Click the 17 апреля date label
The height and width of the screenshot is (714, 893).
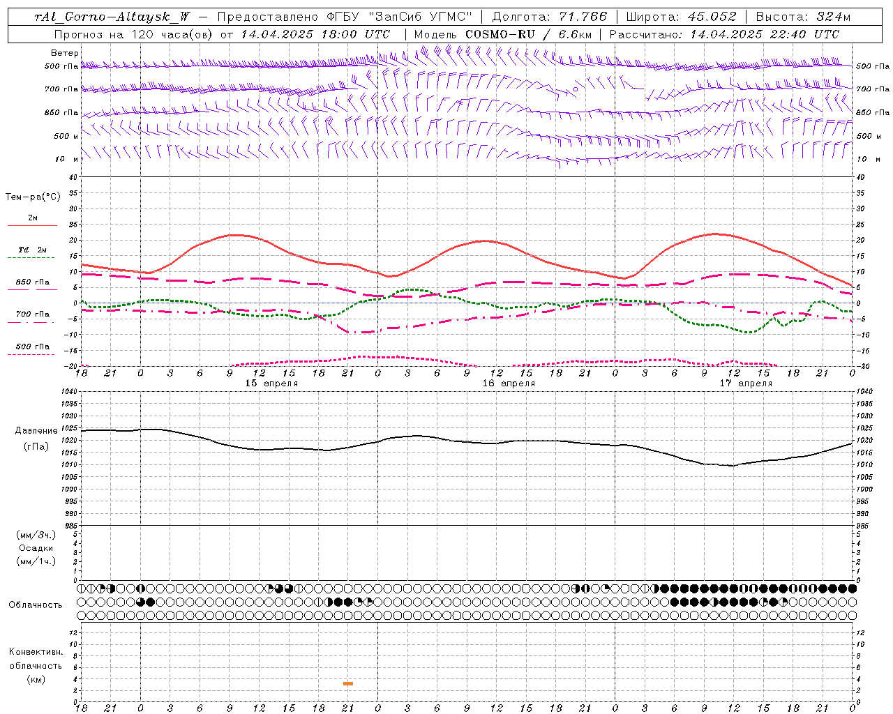point(746,383)
